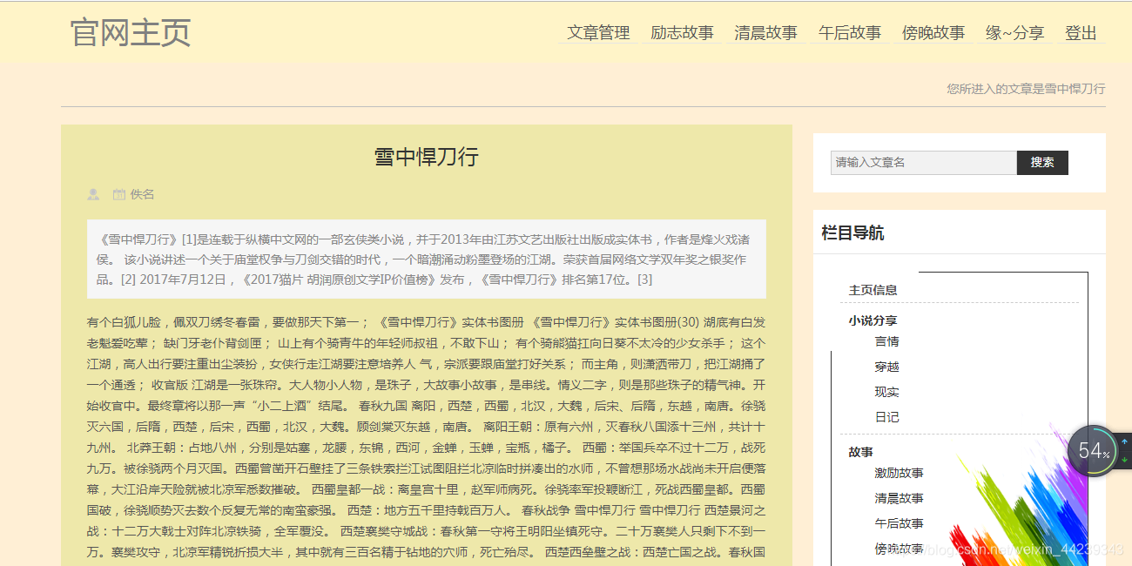The height and width of the screenshot is (566, 1132).
Task: Click the 54% circular accelerator widget
Action: pos(1092,451)
